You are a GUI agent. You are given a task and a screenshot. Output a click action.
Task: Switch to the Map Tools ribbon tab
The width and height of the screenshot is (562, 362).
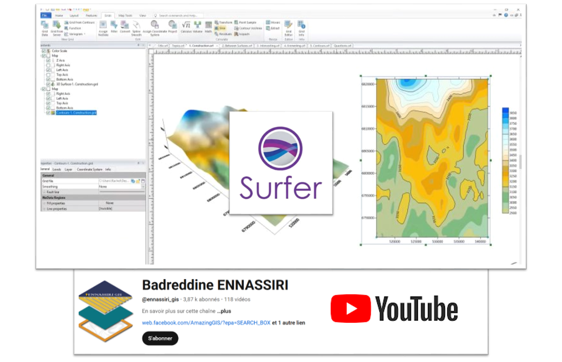pyautogui.click(x=125, y=15)
